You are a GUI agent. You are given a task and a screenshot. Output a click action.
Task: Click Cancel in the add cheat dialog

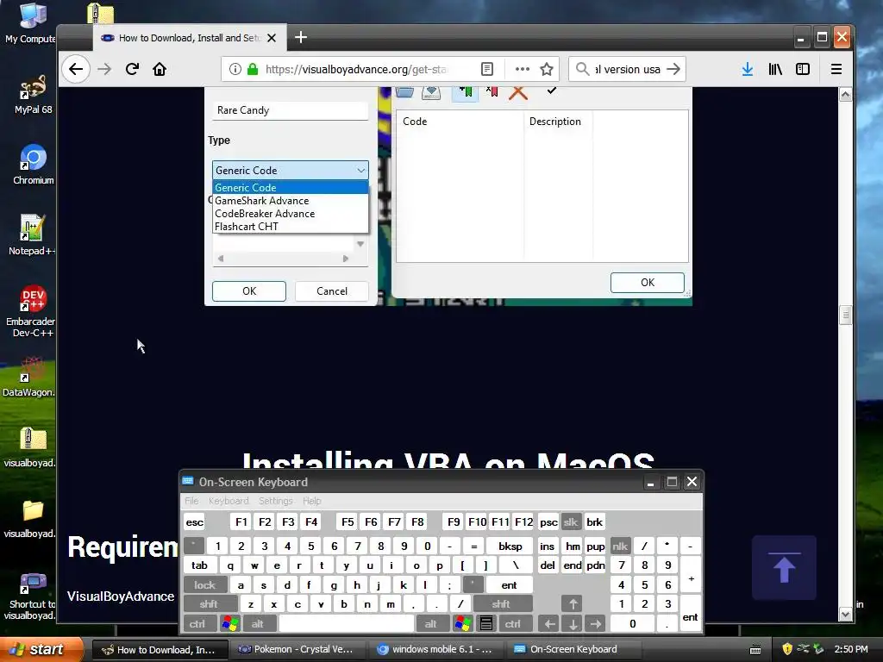(x=332, y=291)
